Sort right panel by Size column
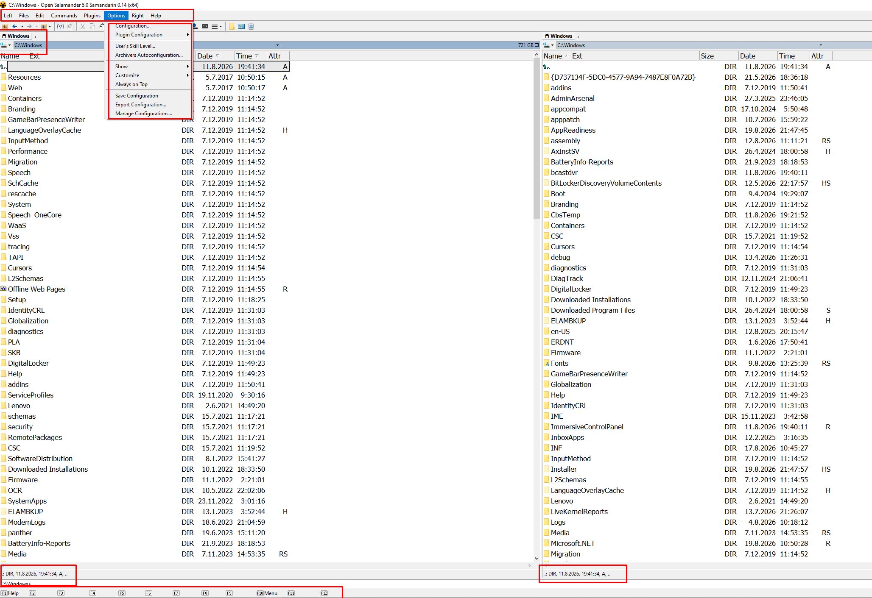Image resolution: width=872 pixels, height=598 pixels. pos(719,56)
